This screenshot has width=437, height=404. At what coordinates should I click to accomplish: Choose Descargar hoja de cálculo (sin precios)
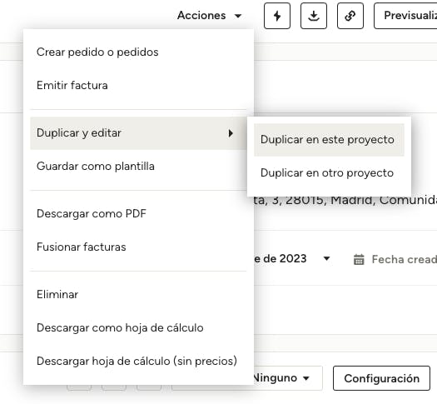point(138,361)
